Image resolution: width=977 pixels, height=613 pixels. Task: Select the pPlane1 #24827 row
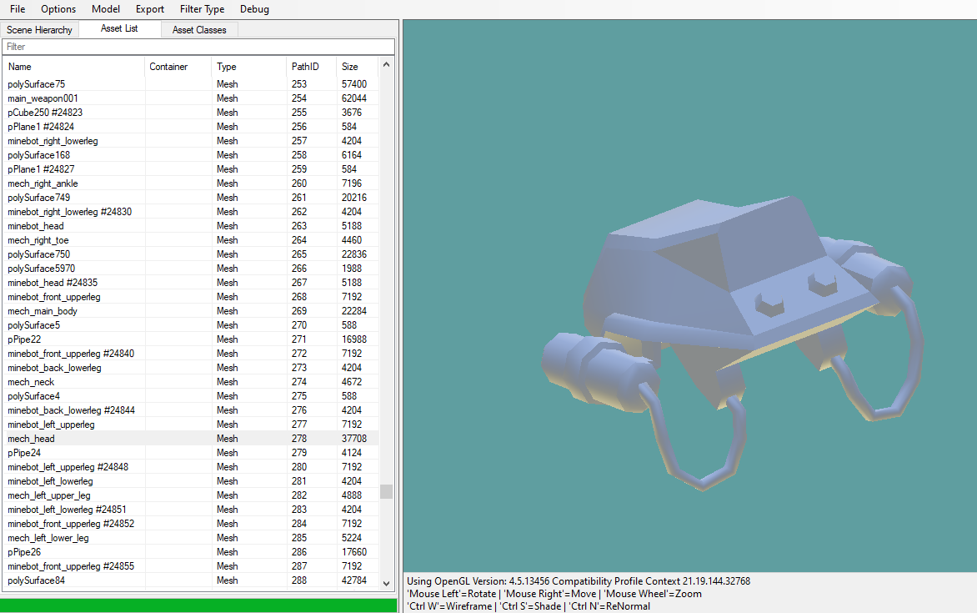point(191,169)
